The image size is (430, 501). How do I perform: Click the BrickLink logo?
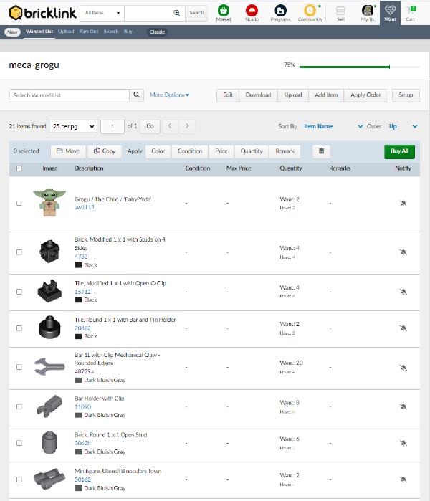coord(42,13)
